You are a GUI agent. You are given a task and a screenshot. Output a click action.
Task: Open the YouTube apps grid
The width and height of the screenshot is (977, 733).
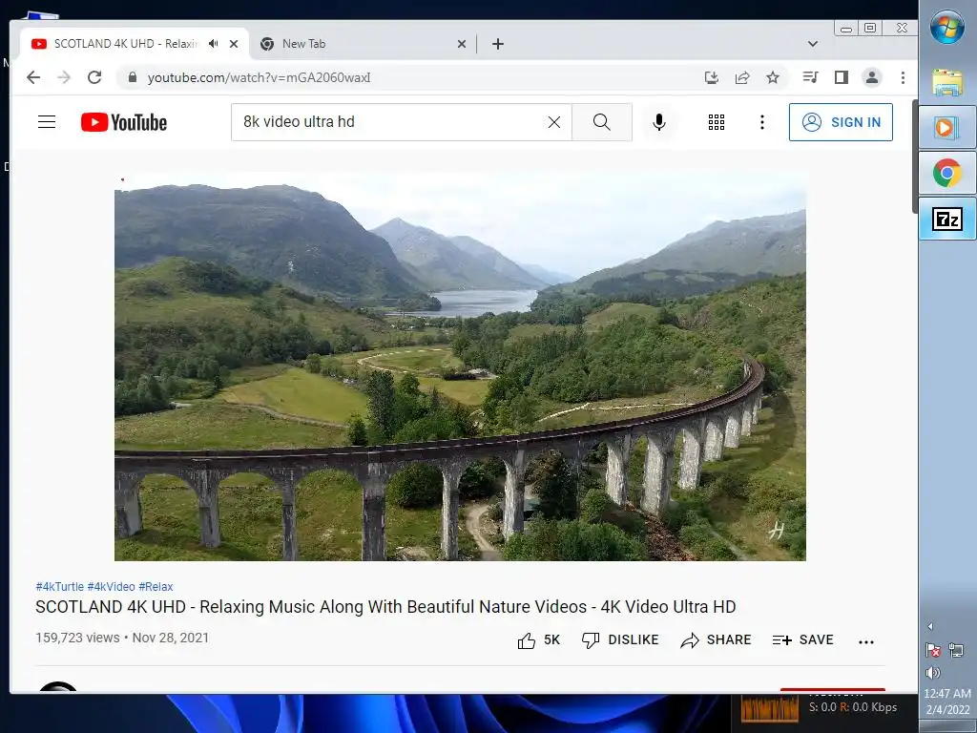[x=717, y=122]
